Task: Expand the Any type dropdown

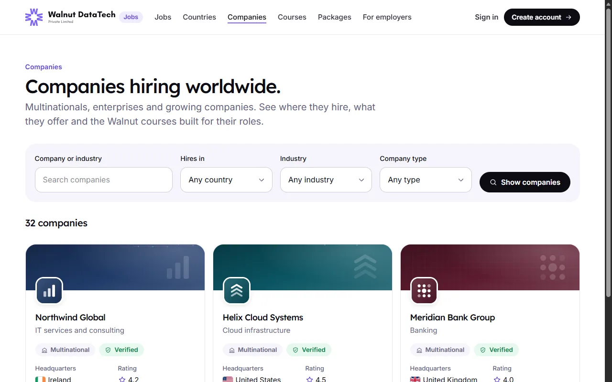Action: (426, 180)
